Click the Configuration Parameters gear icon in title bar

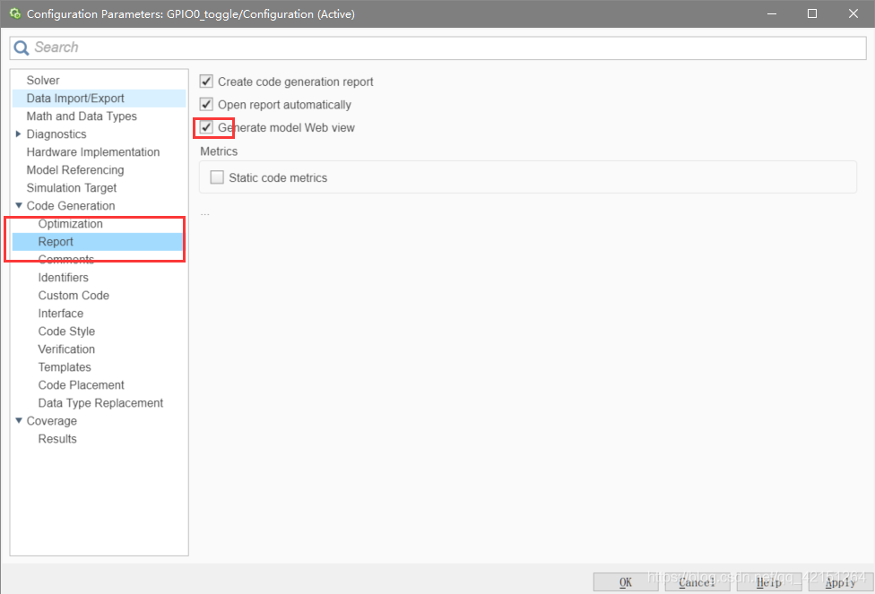pos(15,13)
